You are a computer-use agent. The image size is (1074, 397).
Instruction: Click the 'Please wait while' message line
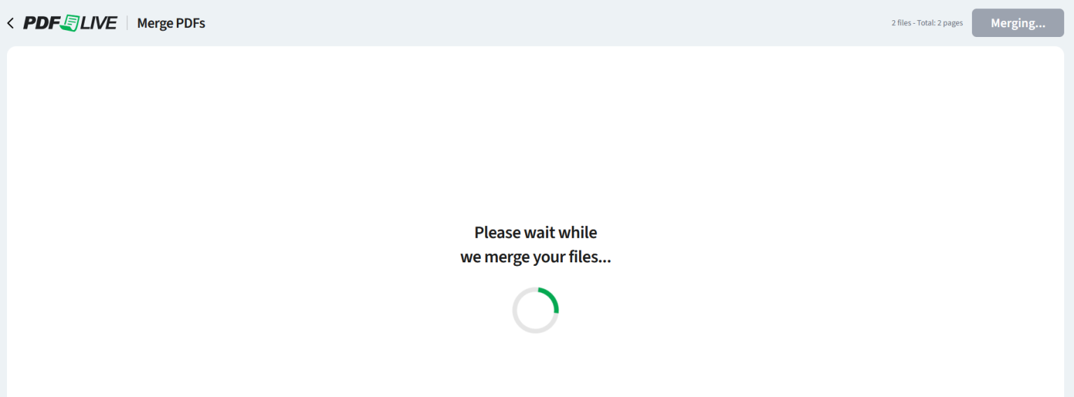coord(536,232)
